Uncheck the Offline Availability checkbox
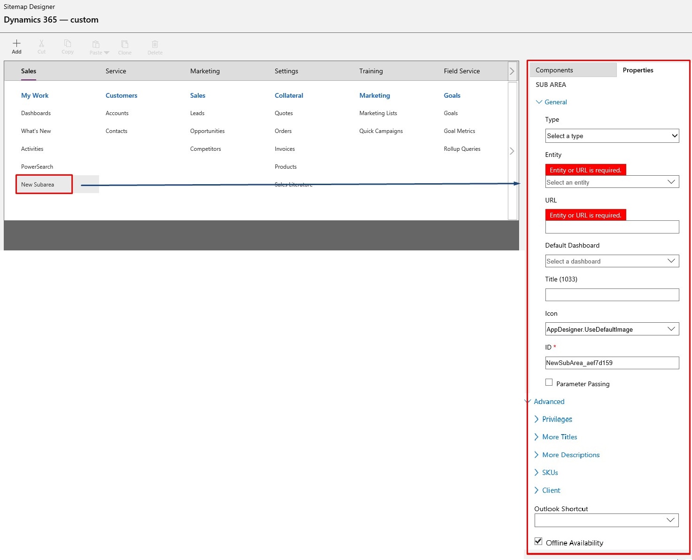Image resolution: width=692 pixels, height=560 pixels. (x=538, y=541)
